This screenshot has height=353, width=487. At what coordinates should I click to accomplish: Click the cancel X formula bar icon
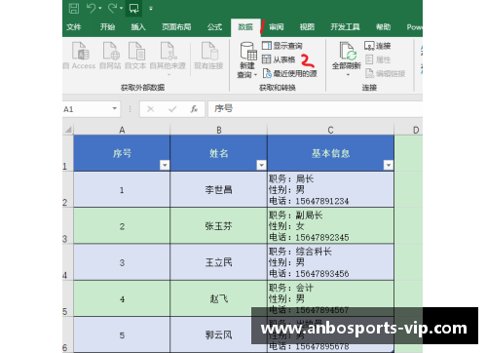pos(150,109)
